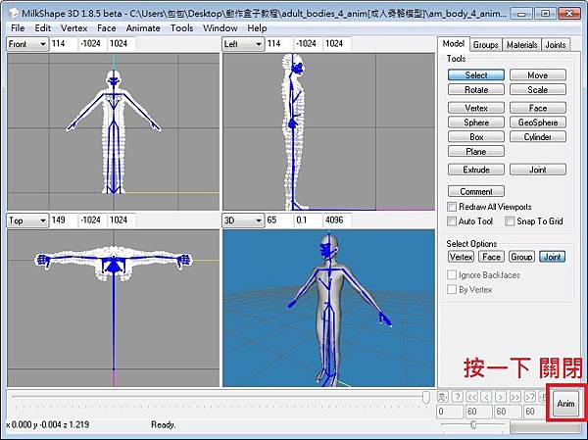The height and width of the screenshot is (440, 588).
Task: Pick the GeoSphere tool
Action: [538, 122]
